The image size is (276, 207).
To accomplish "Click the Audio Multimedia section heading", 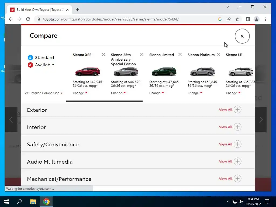I will (50, 162).
